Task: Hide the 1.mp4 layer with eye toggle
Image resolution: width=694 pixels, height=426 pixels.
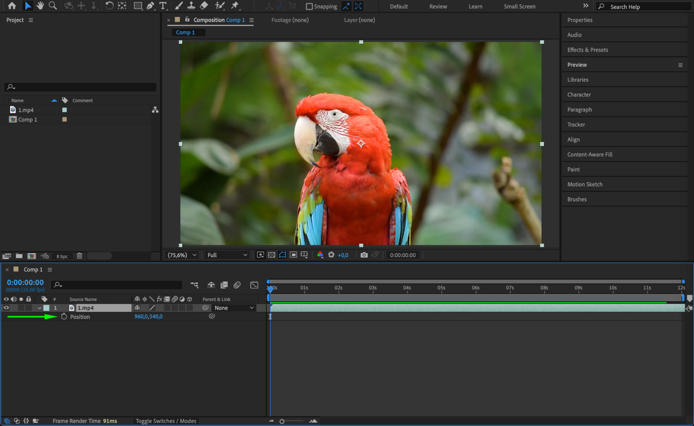Action: coord(6,308)
